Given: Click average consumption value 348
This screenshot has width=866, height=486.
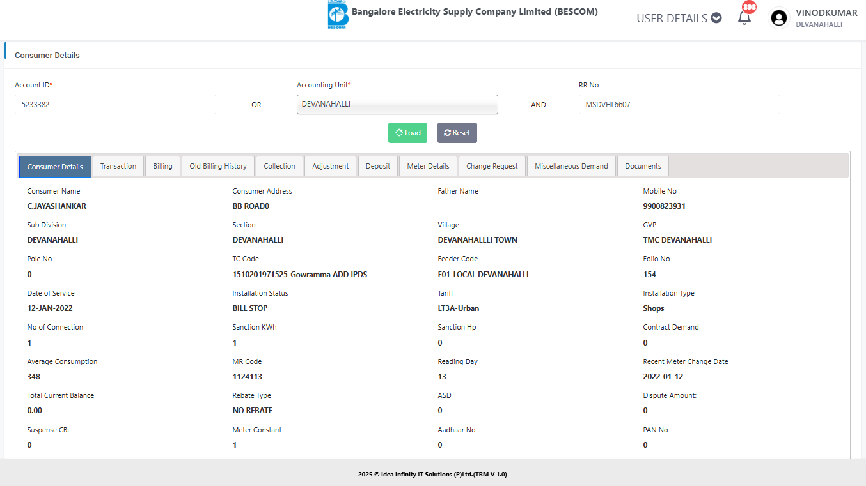Looking at the screenshot, I should [x=34, y=377].
